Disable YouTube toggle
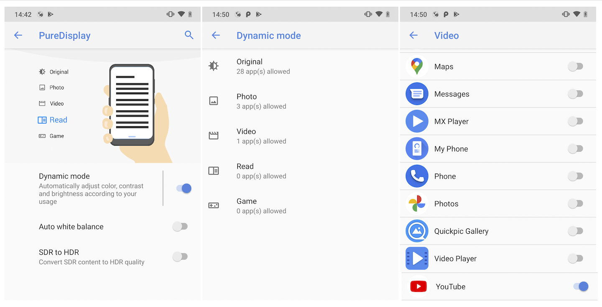 coord(581,286)
